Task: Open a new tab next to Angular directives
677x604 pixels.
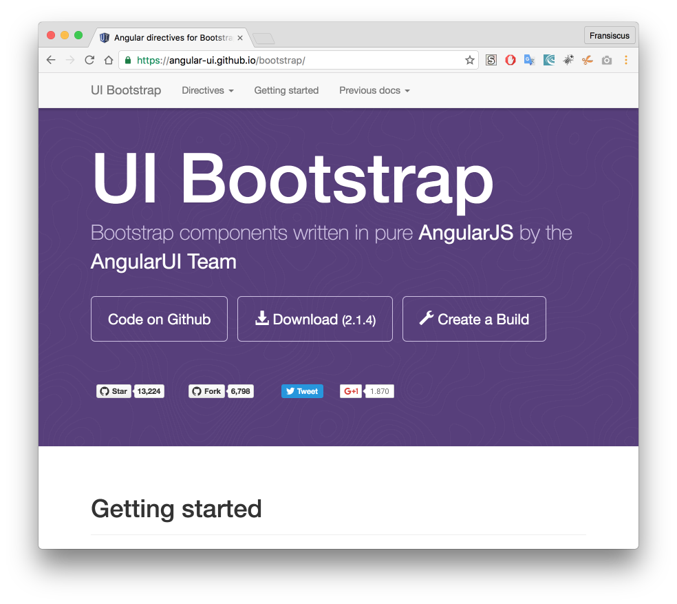Action: click(264, 39)
